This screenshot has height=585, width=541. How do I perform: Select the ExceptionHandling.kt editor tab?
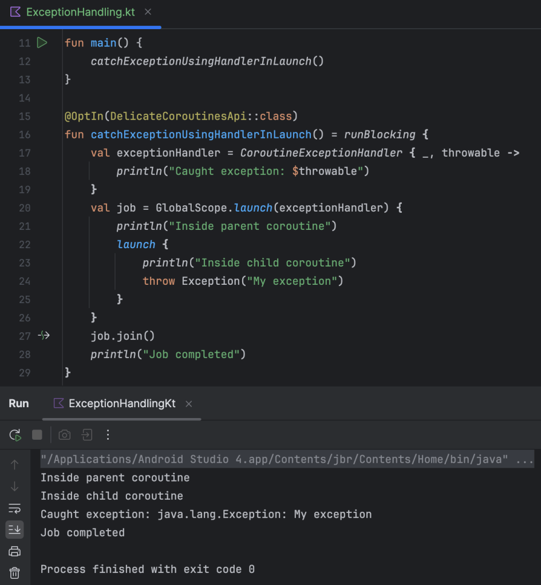(80, 12)
